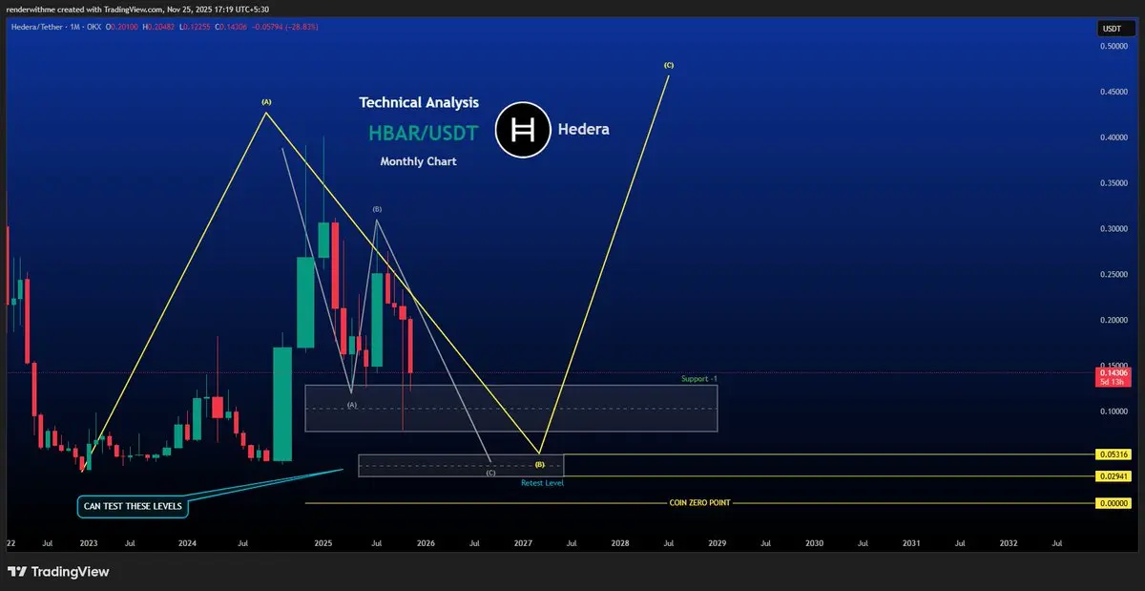
Task: Click 2023 on the time axis
Action: [89, 542]
